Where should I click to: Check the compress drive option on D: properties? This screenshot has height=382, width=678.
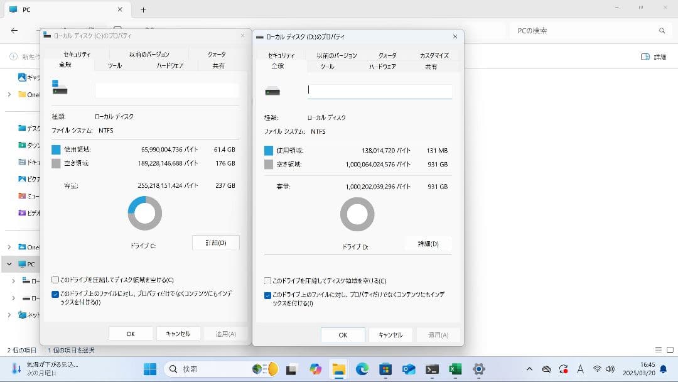(x=268, y=280)
